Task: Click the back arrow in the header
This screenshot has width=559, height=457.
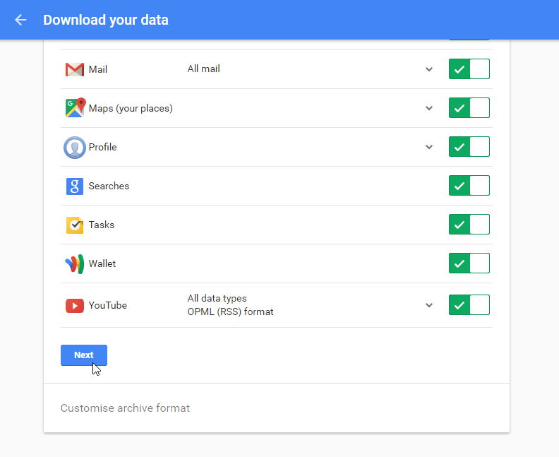Action: (20, 20)
